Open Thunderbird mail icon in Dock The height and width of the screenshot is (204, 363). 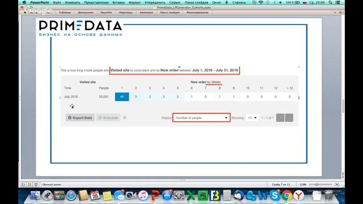[x=239, y=195]
